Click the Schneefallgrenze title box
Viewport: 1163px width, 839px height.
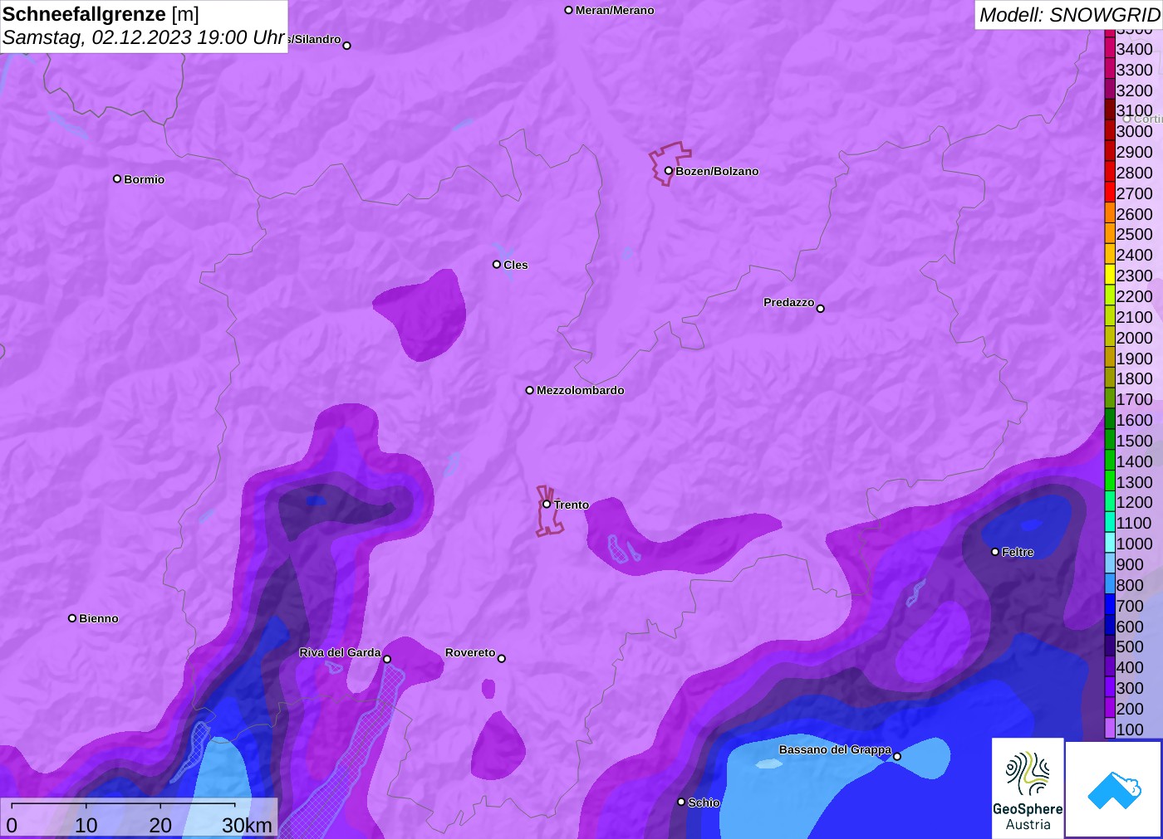coord(144,26)
